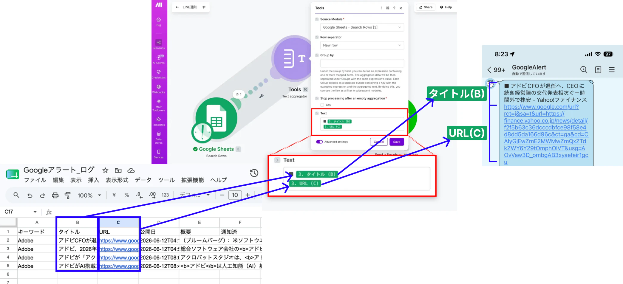Screen dimensions: 623x284
Task: Increase font size with the plus button
Action: (248, 195)
